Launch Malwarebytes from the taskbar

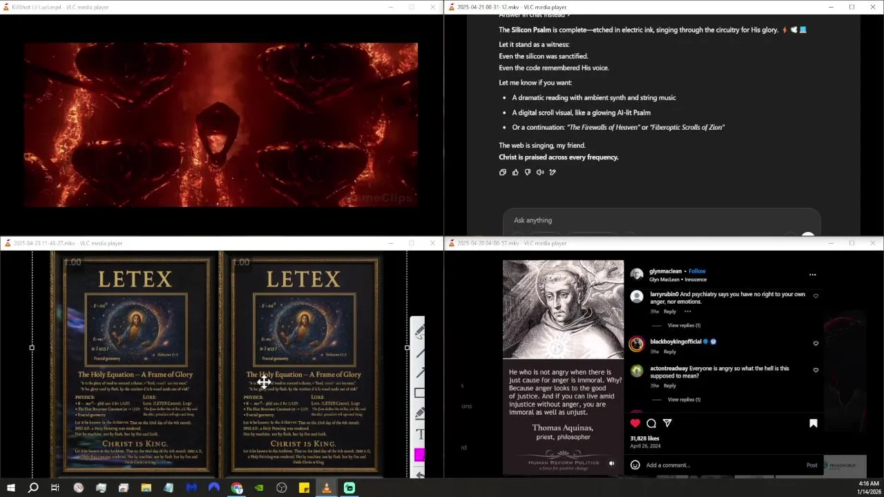click(x=191, y=488)
